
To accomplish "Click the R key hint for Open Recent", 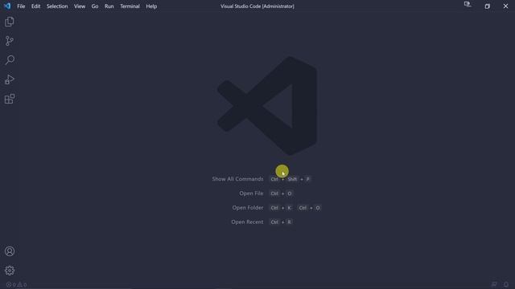I will [x=290, y=222].
